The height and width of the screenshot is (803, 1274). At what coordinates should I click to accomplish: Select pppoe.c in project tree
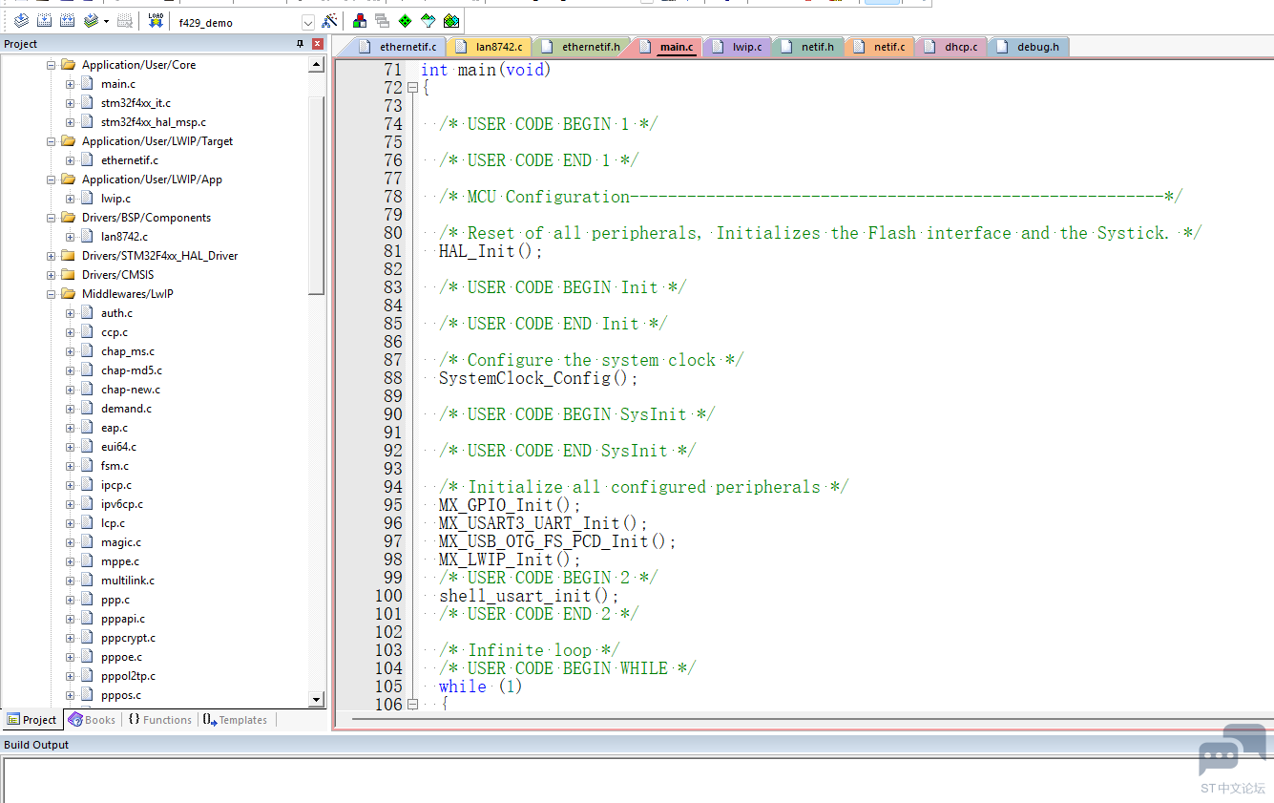click(x=121, y=657)
